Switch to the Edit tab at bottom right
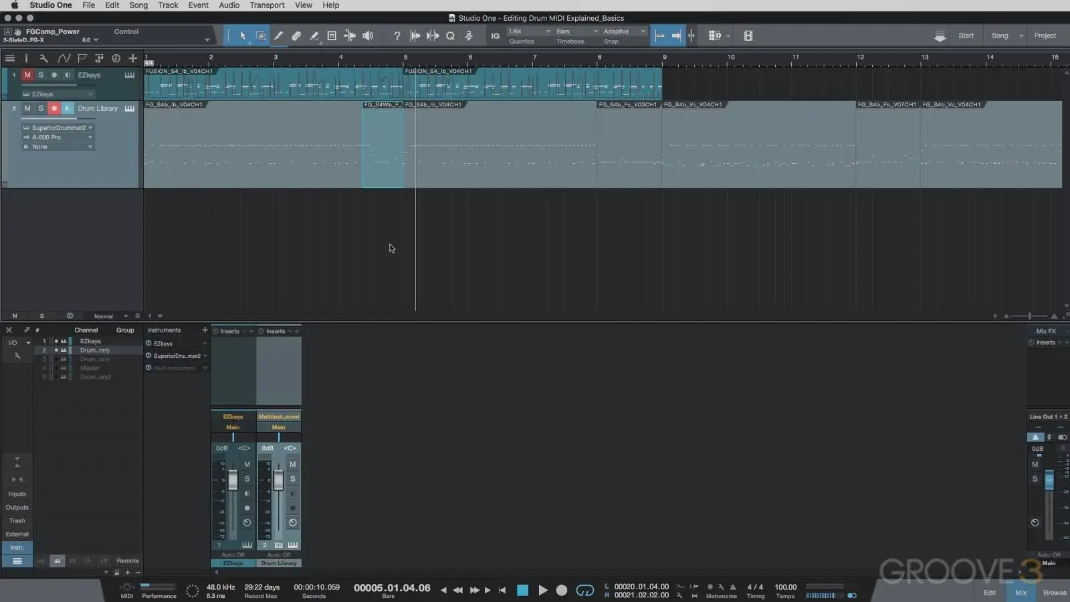 (x=990, y=592)
